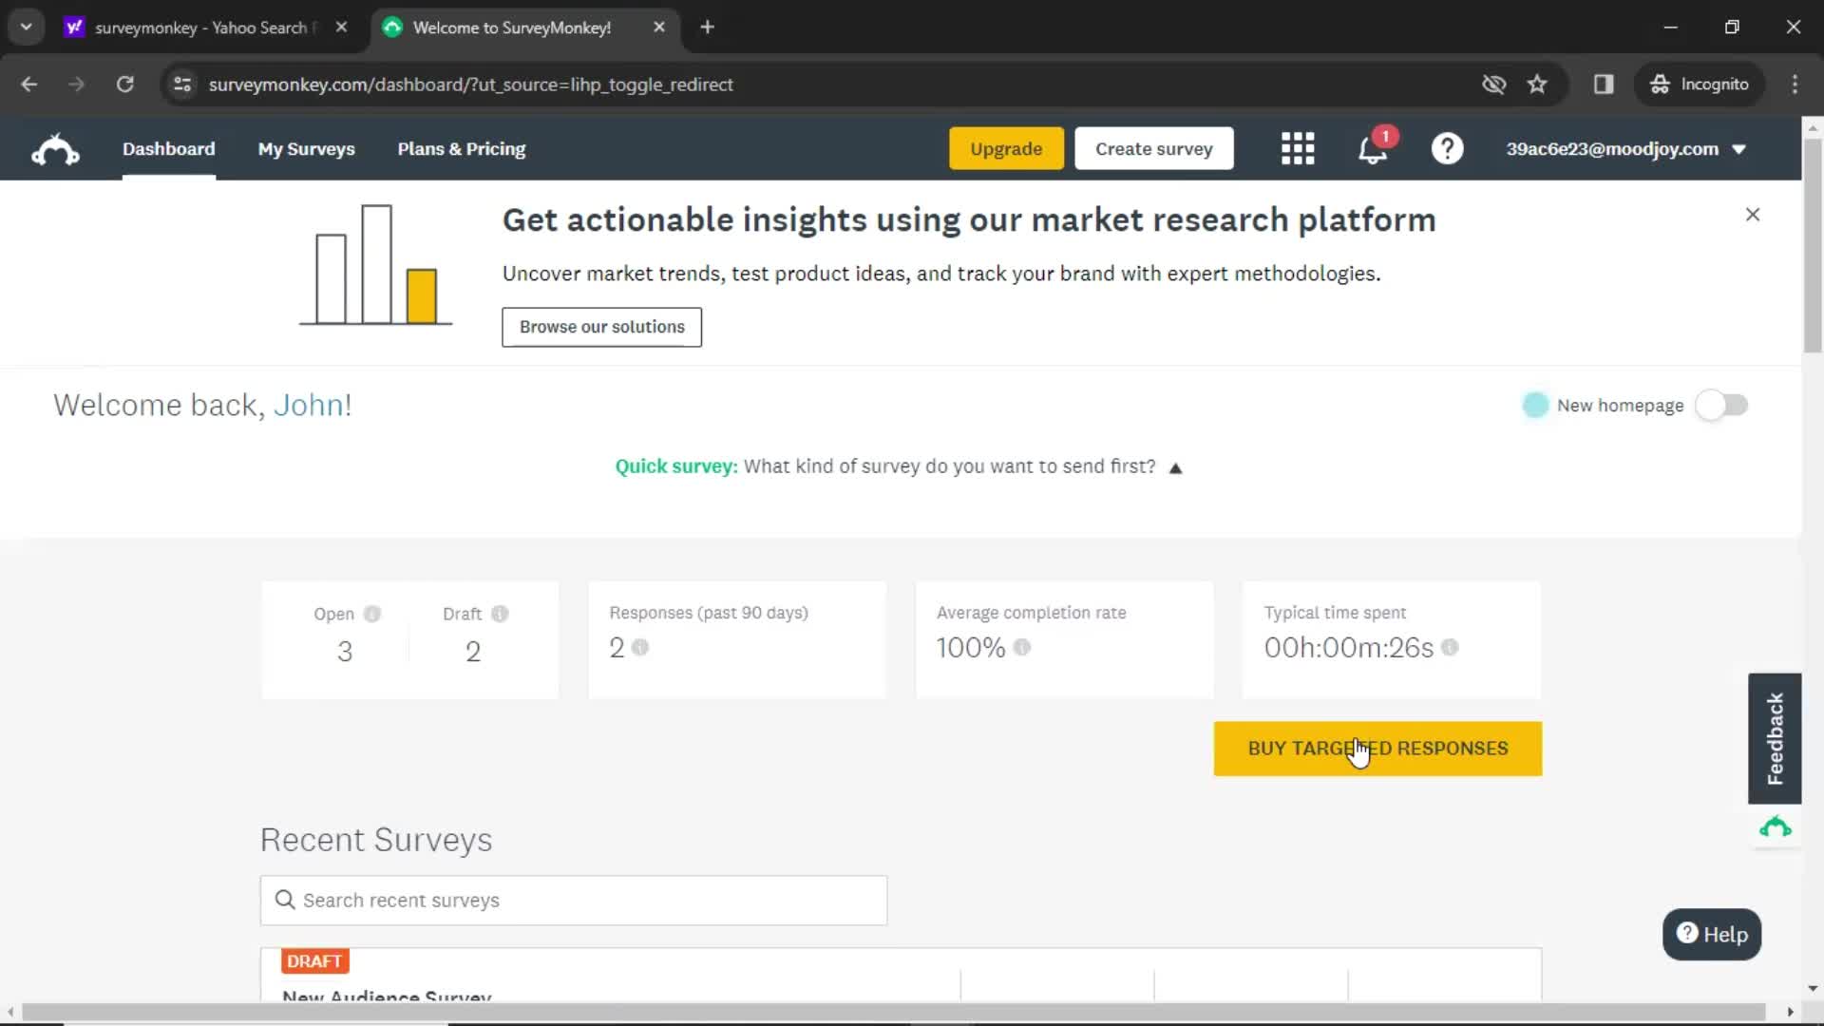
Task: Toggle the bookmark star for this page
Action: tap(1537, 84)
